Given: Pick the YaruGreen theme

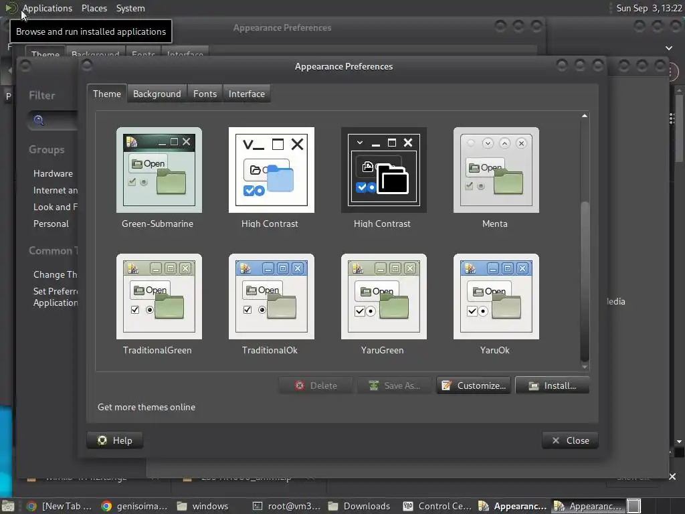Looking at the screenshot, I should [x=383, y=296].
